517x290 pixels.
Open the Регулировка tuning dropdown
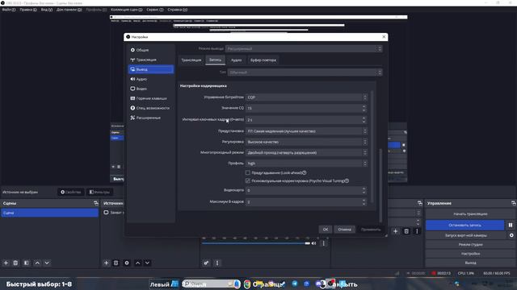(306, 142)
